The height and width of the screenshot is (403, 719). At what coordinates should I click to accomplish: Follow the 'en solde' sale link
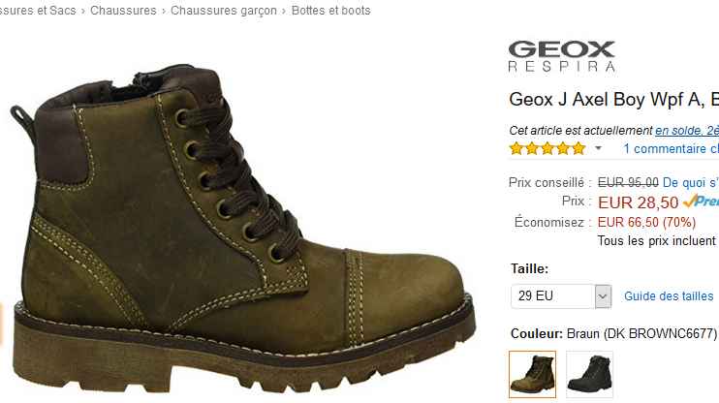pyautogui.click(x=687, y=131)
